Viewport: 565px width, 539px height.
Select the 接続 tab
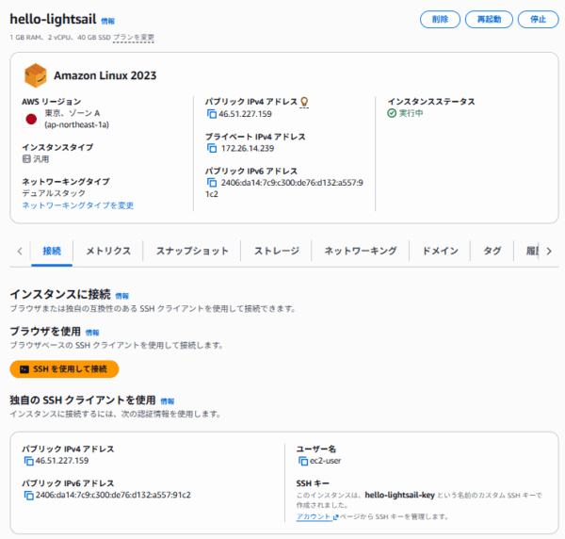click(x=52, y=251)
